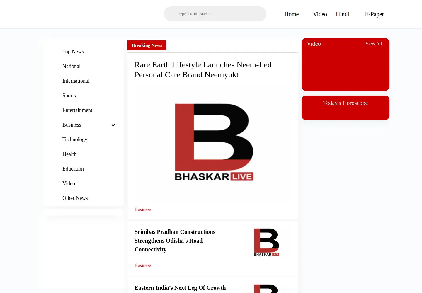Open Top News in the sidebar

coord(73,52)
